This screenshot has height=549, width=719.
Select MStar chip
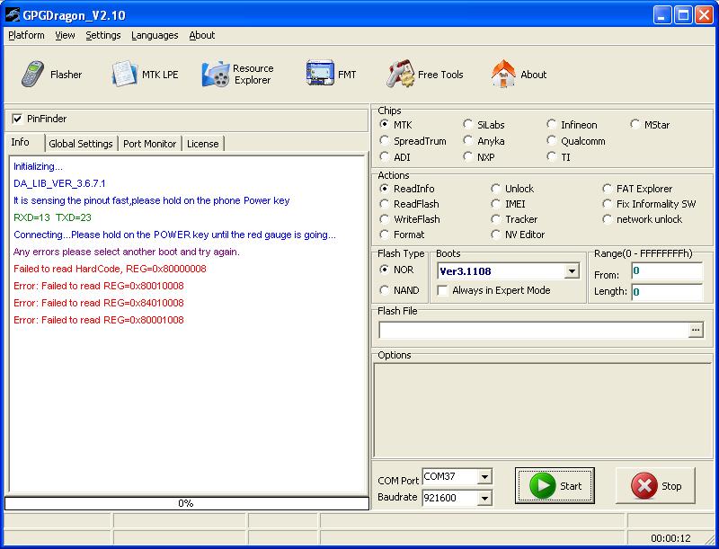pyautogui.click(x=635, y=125)
